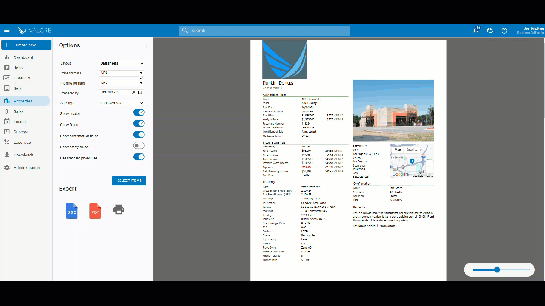Open the Prepared by list picker icon
Viewport: 545px width, 306px height.
(x=140, y=92)
